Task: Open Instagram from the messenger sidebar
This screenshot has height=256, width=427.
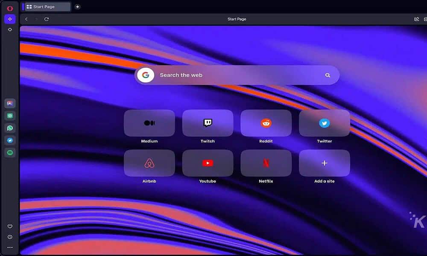Action: [x=9, y=103]
